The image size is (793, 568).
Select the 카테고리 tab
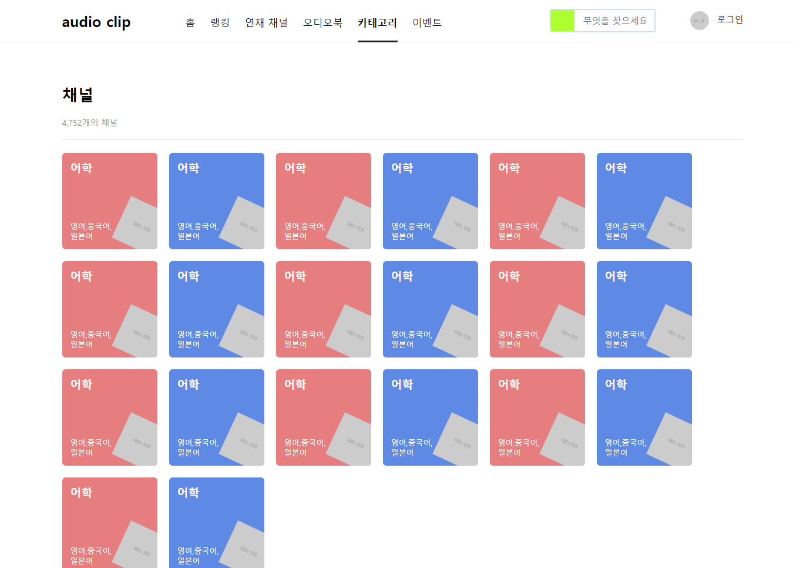(x=377, y=22)
